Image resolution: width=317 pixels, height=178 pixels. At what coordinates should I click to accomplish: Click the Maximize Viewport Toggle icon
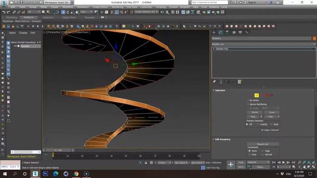pos(314,167)
